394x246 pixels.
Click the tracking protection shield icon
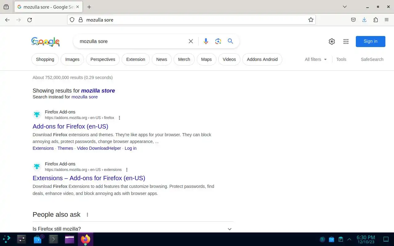pyautogui.click(x=72, y=20)
